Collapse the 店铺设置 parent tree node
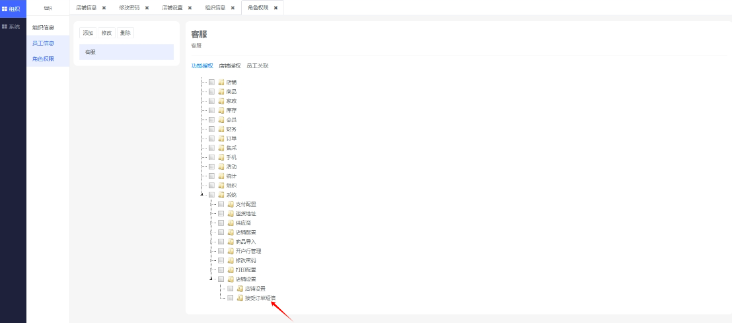This screenshot has height=323, width=732. click(x=211, y=279)
